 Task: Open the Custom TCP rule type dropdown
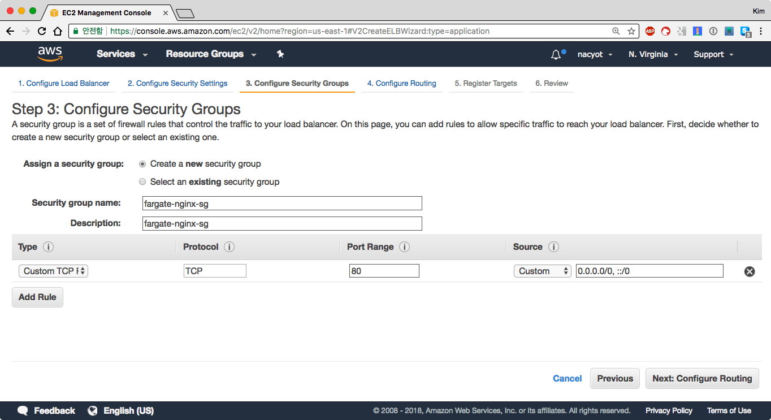53,271
